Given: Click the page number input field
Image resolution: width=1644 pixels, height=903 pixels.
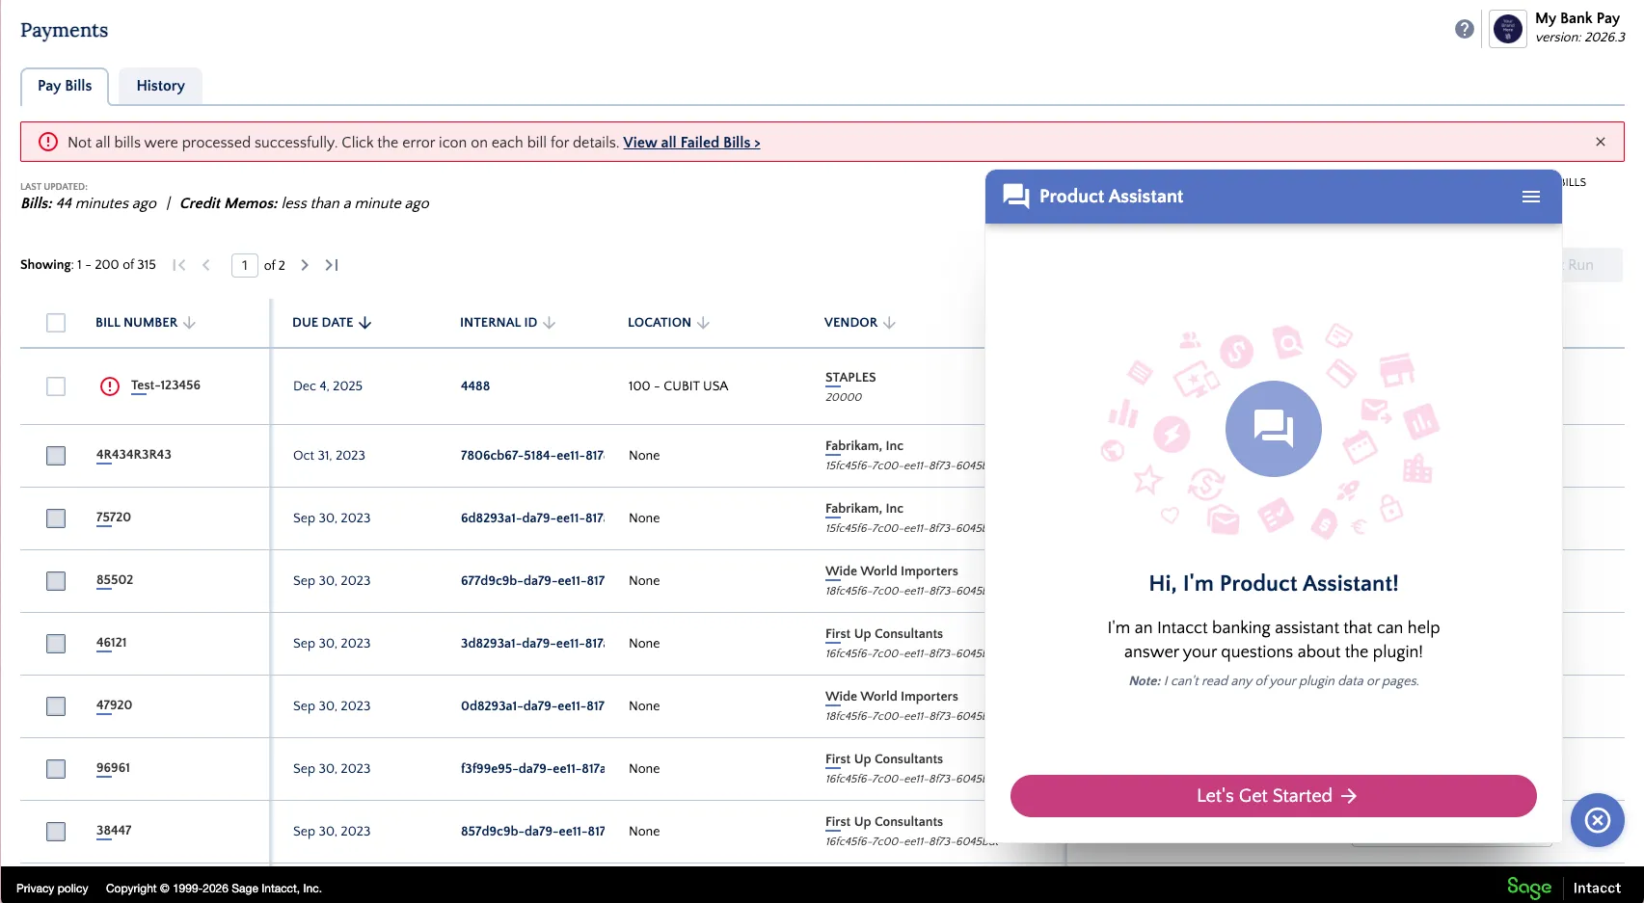Looking at the screenshot, I should (245, 265).
